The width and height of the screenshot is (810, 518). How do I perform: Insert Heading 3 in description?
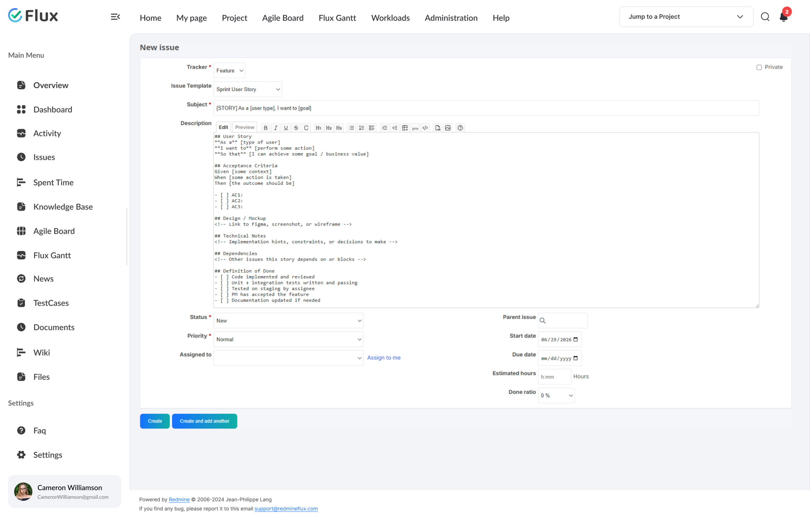(x=339, y=128)
